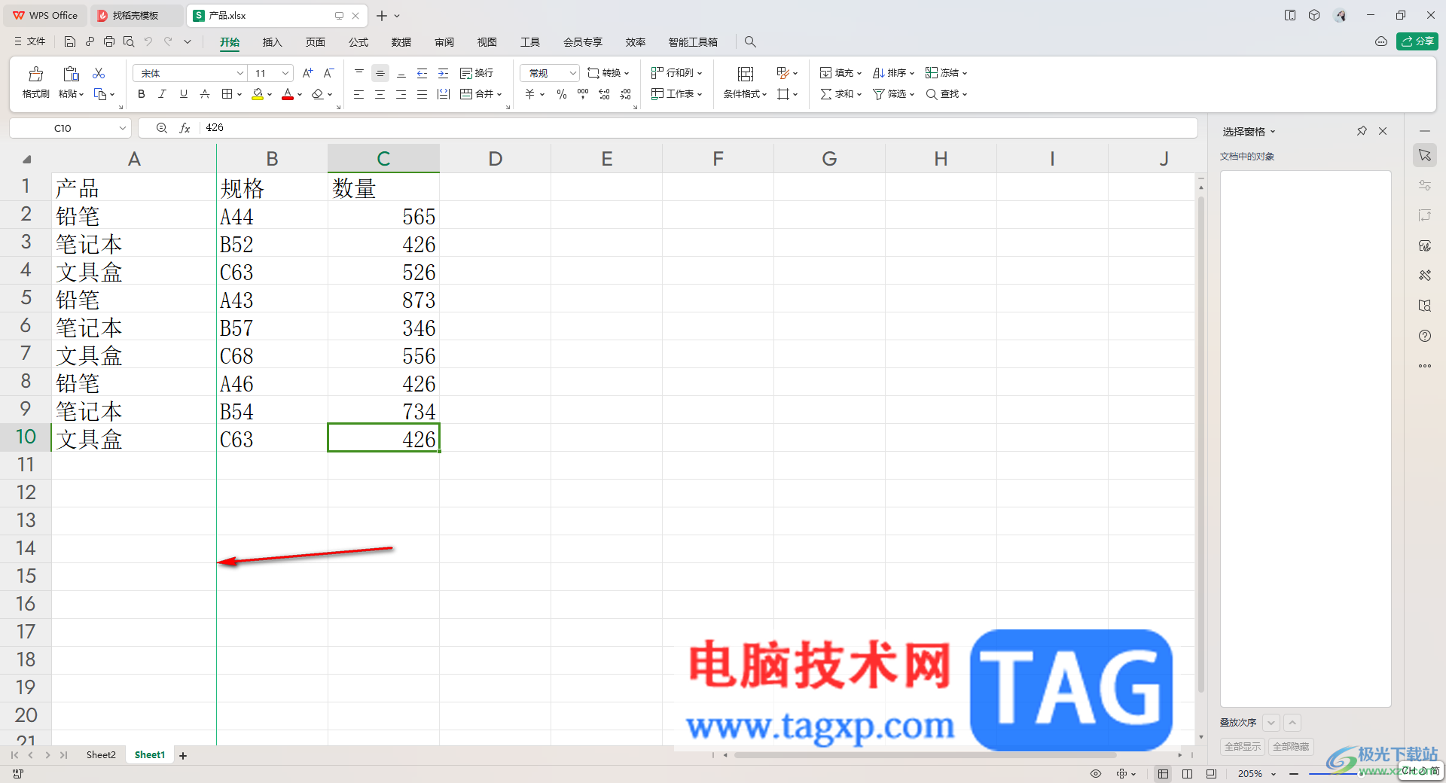Click the Format Painter (格式刷) icon
The image size is (1446, 783).
(x=35, y=74)
